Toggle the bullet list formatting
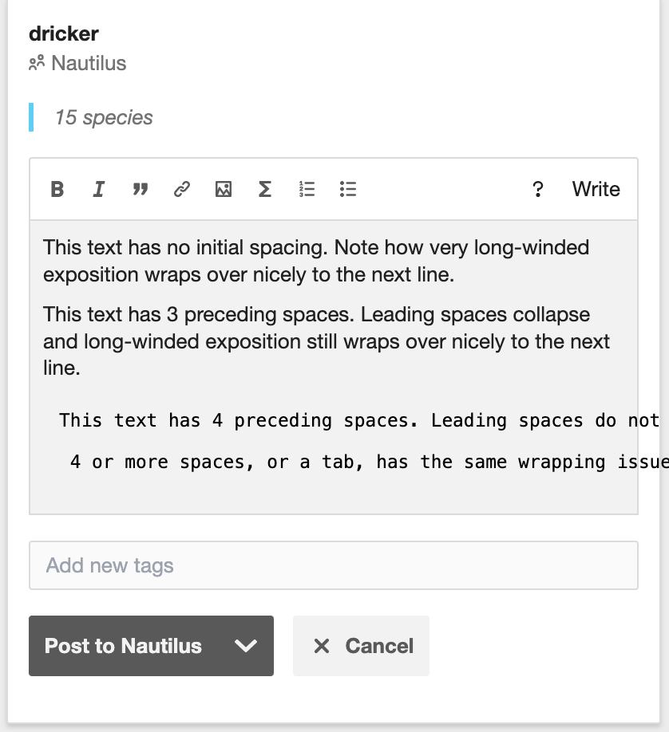Screen dimensions: 669x732 tap(348, 189)
